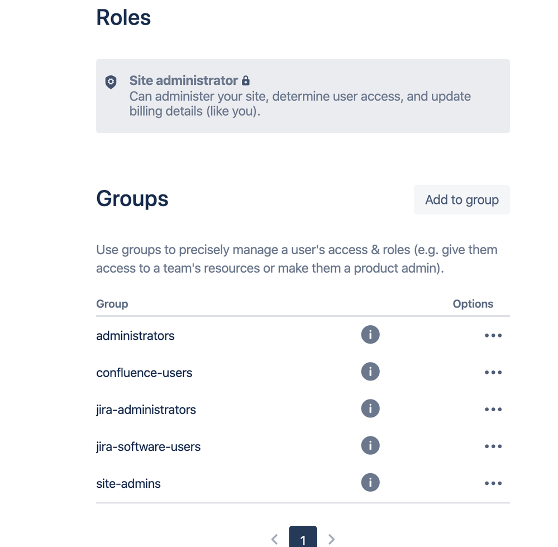Open options menu for administrators group
558x547 pixels.
[x=493, y=335]
